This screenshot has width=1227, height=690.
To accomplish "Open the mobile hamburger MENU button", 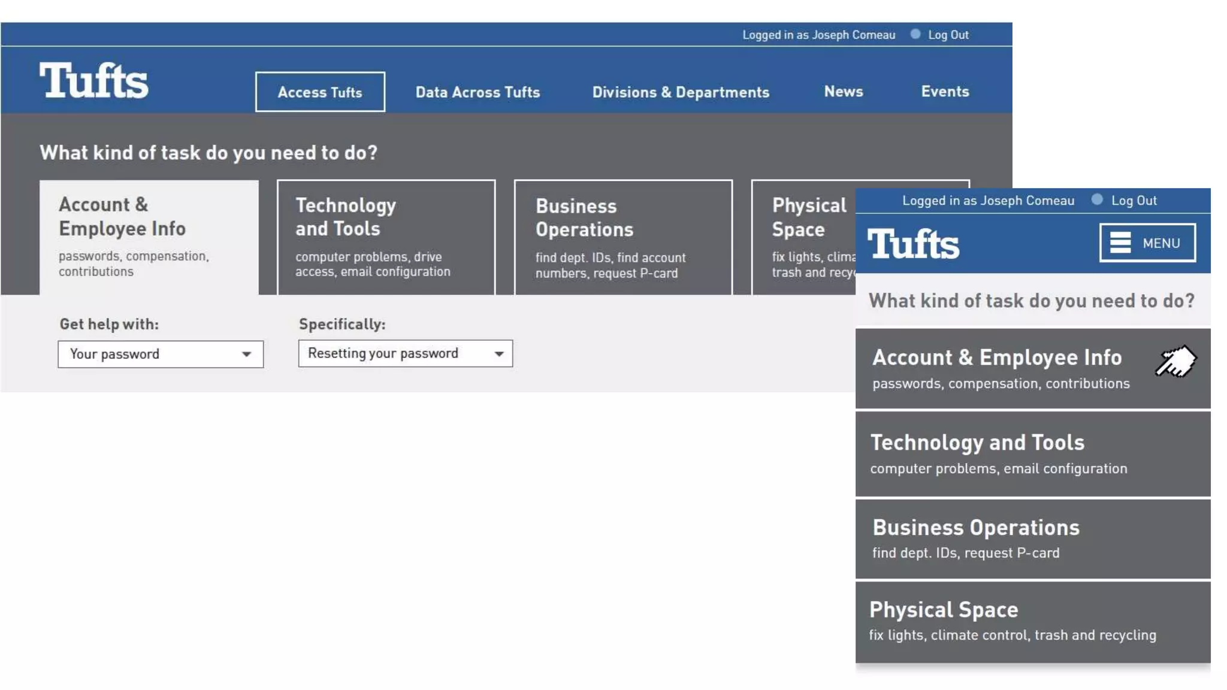I will 1147,243.
